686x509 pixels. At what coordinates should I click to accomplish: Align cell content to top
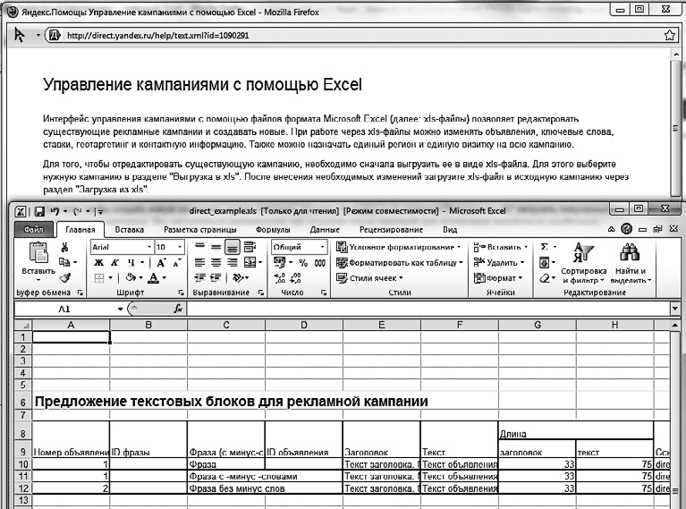200,247
